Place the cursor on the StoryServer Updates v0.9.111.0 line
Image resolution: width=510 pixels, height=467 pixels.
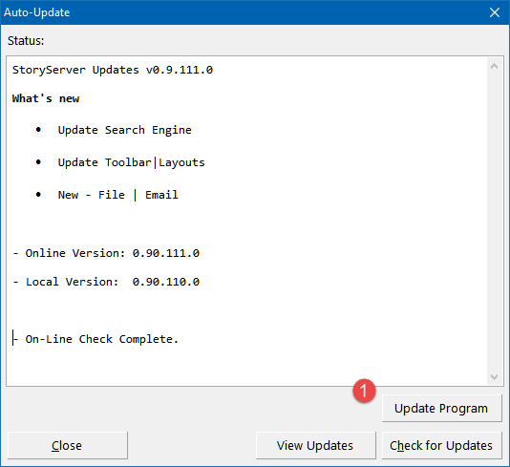113,70
